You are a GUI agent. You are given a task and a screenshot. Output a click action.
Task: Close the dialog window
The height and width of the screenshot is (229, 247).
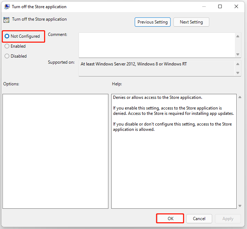(236, 6)
